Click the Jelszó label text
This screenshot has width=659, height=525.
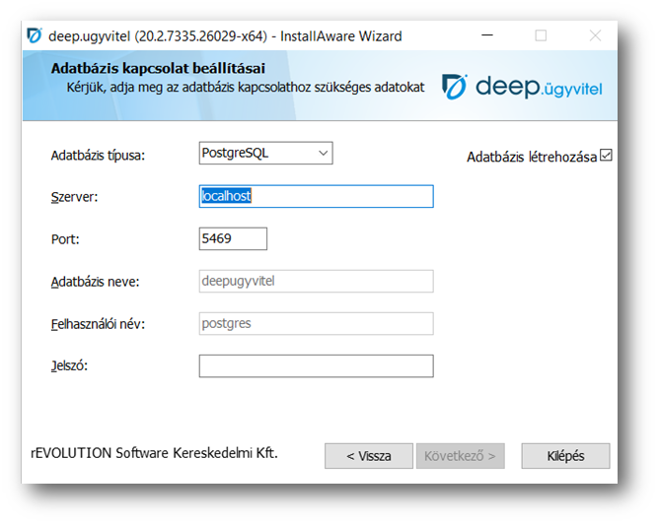click(69, 366)
